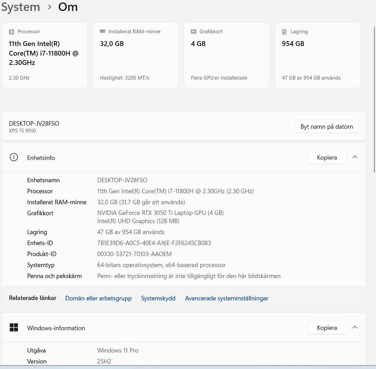376x369 pixels.
Task: Open the Systemskydd link
Action: point(158,298)
